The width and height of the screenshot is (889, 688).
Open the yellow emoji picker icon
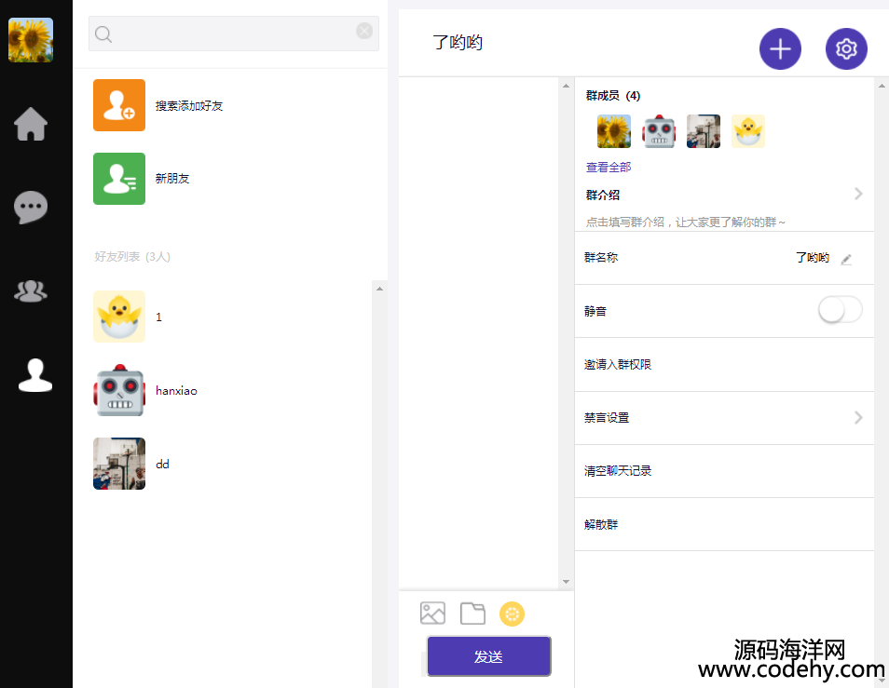click(x=512, y=614)
